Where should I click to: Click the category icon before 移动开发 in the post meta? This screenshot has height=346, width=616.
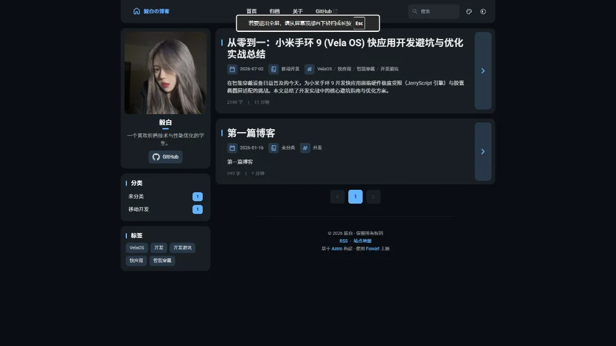click(x=274, y=69)
